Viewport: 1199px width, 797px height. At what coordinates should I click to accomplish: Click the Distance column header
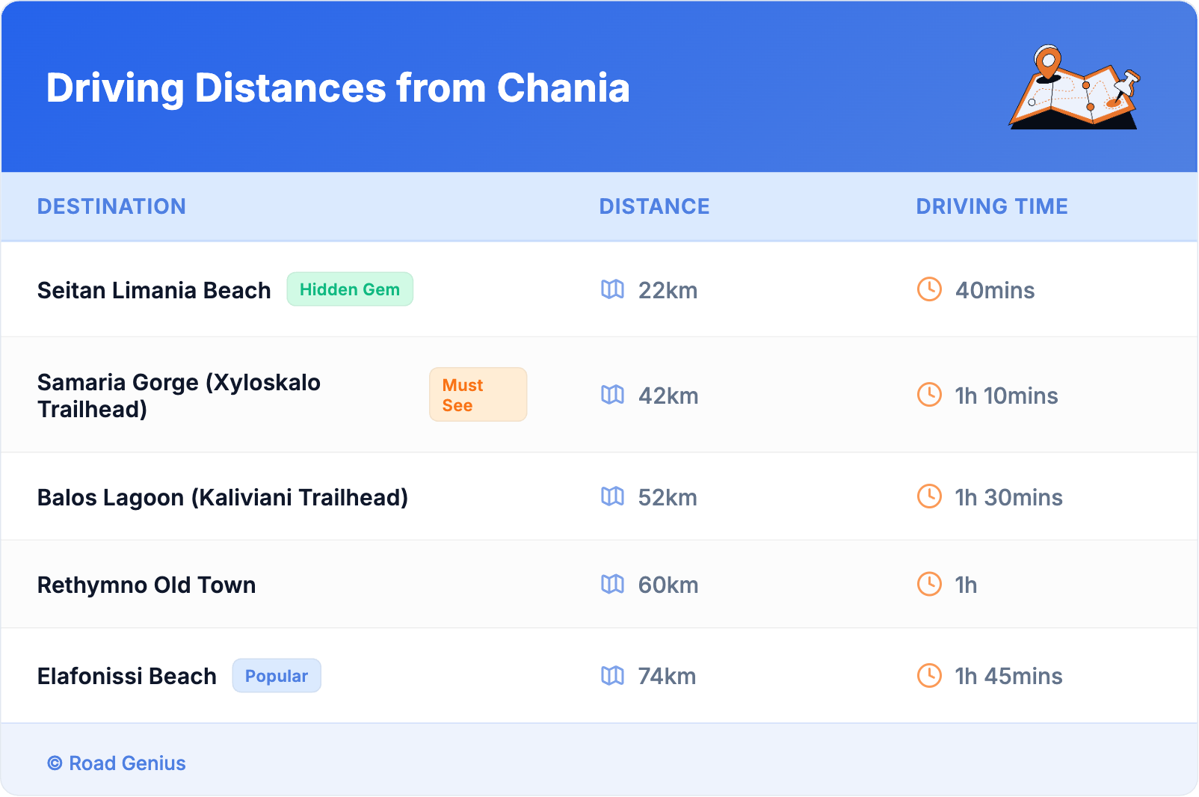pyautogui.click(x=654, y=206)
